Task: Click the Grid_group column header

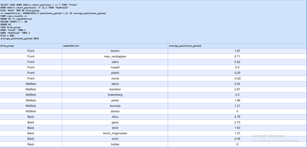Action: pos(7,46)
